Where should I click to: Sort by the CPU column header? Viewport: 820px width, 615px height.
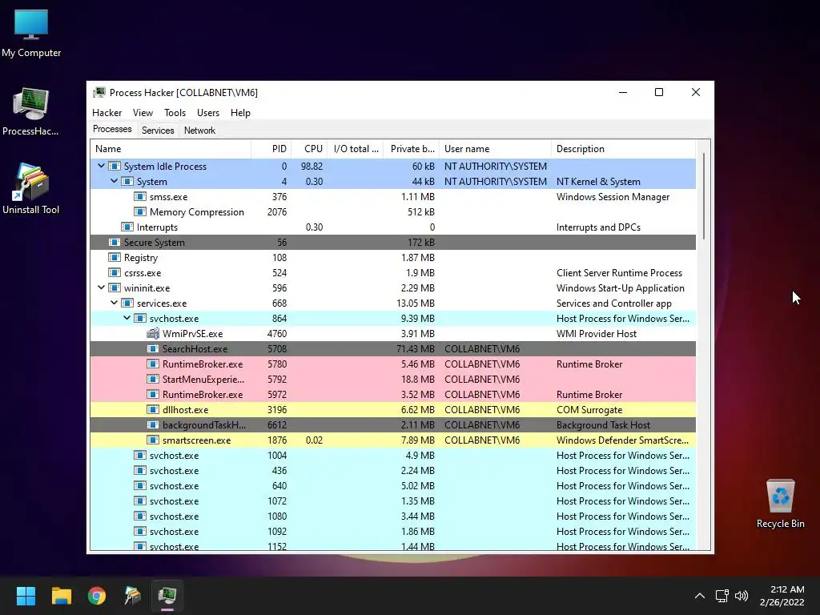pos(309,149)
